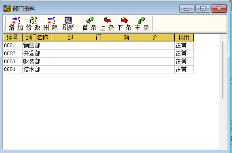Click the 部门简介 column header

click(x=113, y=37)
